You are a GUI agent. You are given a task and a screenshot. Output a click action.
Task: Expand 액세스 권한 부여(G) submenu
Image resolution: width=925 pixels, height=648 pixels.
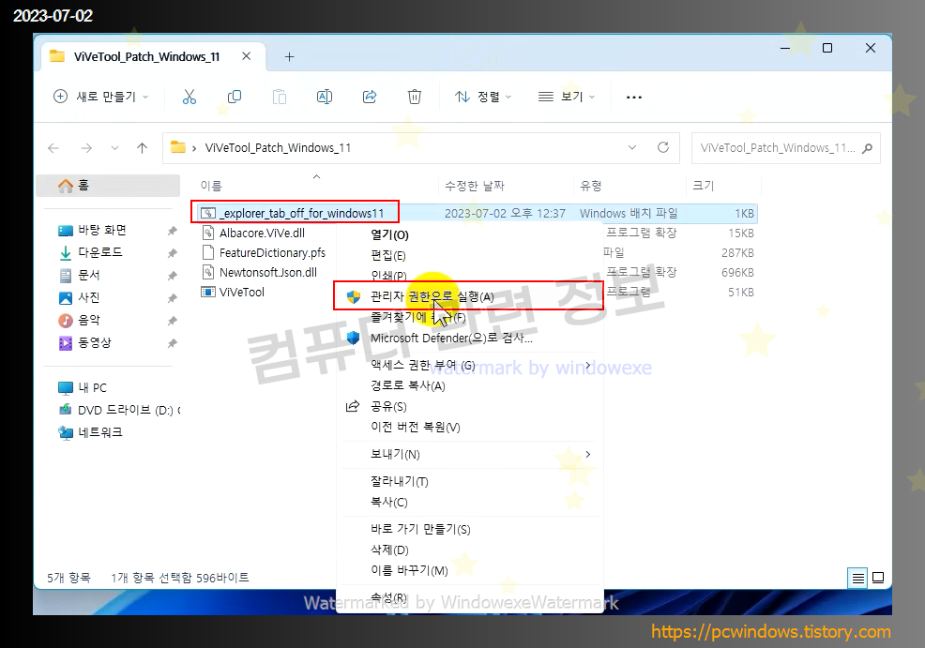tap(588, 366)
